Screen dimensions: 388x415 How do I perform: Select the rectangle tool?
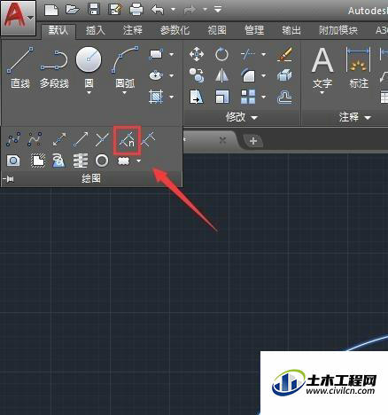(156, 54)
